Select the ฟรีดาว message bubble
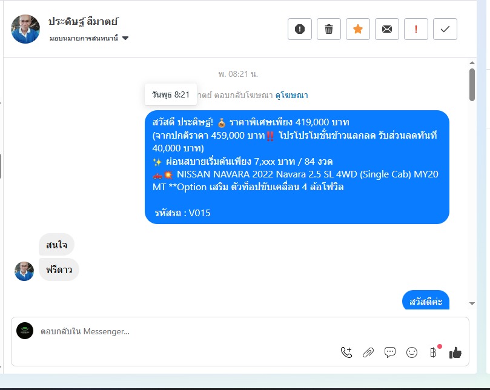490x390 pixels. click(x=59, y=269)
